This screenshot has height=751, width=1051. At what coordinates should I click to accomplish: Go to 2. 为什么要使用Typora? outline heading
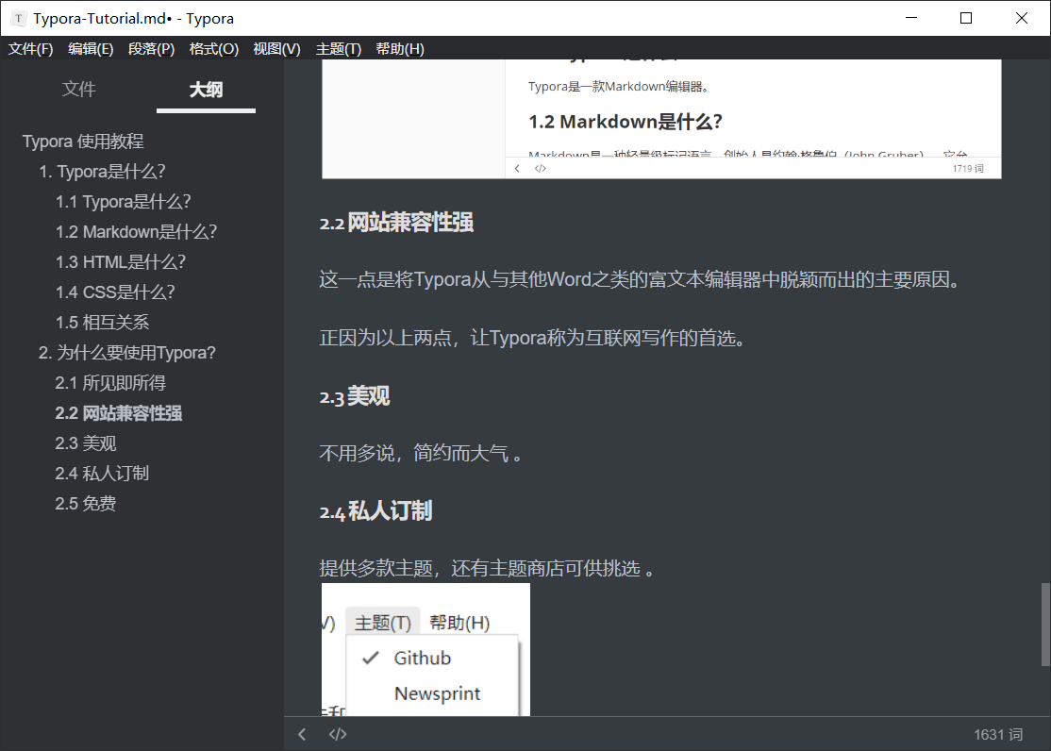tap(126, 353)
